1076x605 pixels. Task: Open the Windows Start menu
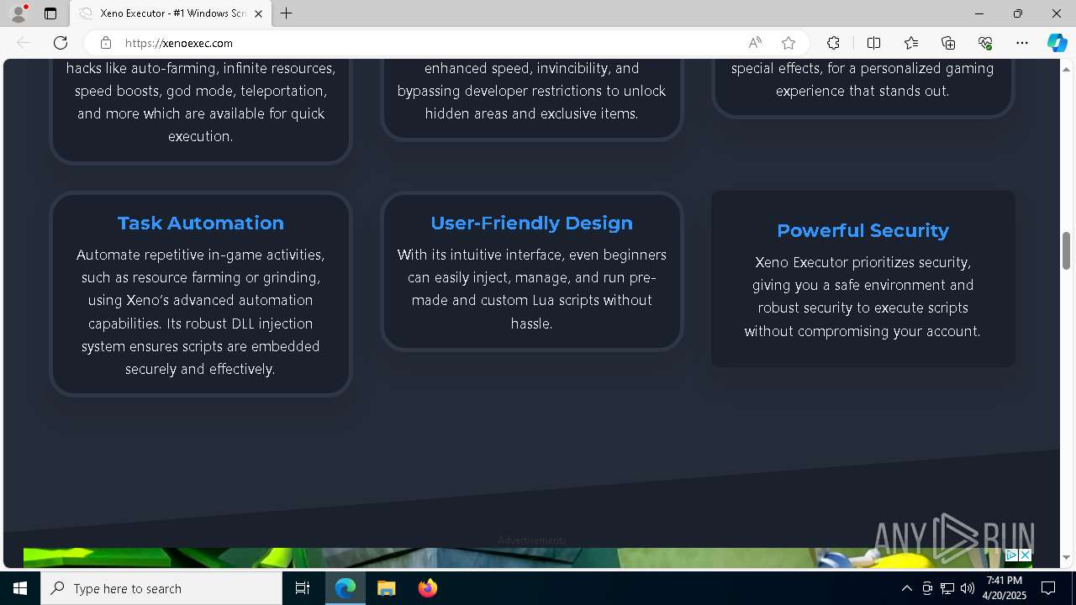pyautogui.click(x=20, y=588)
